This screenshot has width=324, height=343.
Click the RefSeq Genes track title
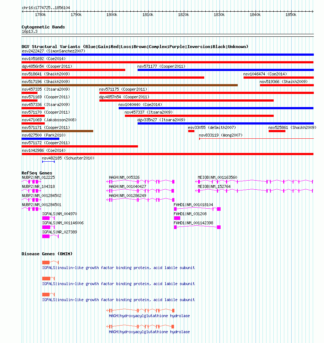(x=37, y=173)
